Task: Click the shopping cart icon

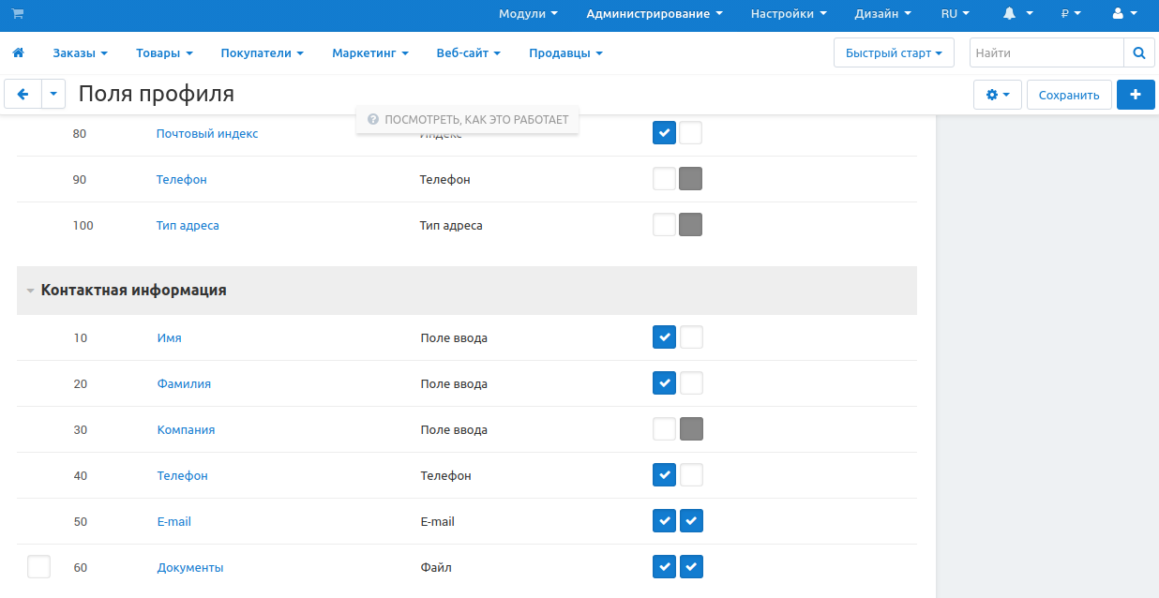Action: click(18, 14)
